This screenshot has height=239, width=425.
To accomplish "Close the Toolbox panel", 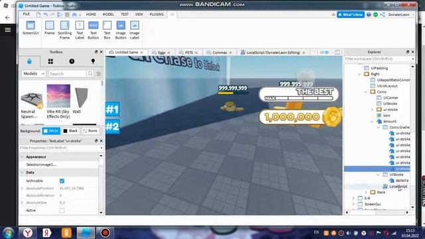I will point(101,52).
